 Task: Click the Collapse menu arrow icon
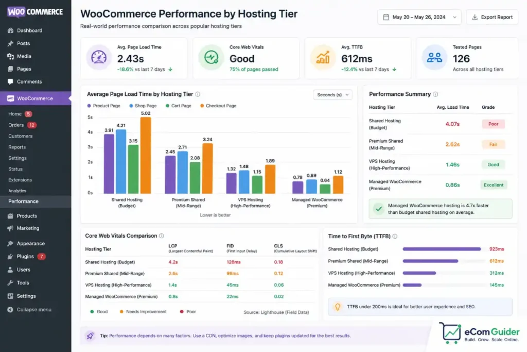(x=10, y=310)
